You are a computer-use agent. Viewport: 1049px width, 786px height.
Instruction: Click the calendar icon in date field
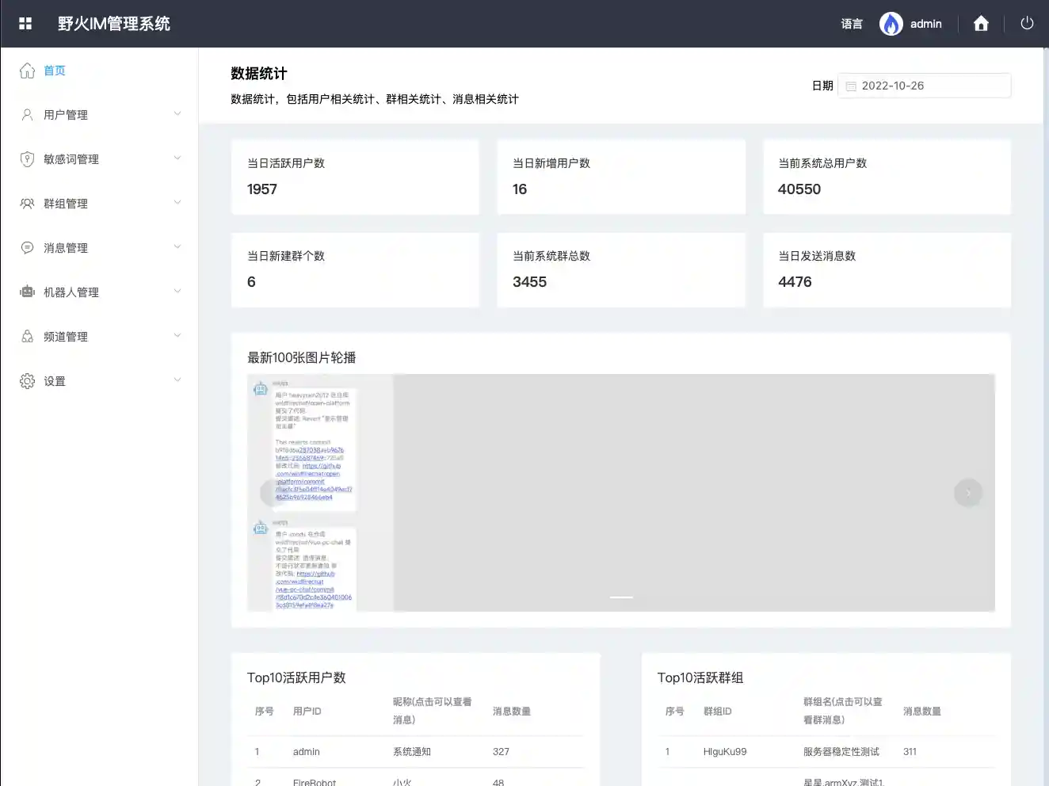tap(851, 86)
